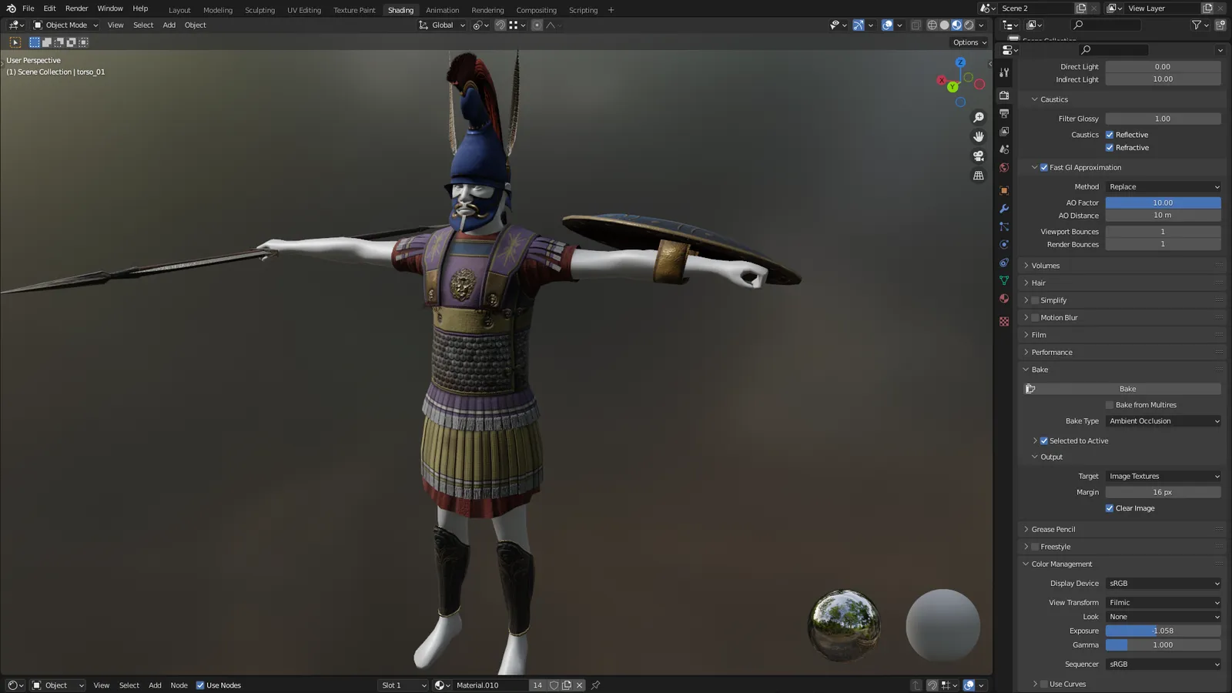Open the Output properties printer icon
Screen dimensions: 1232x693
1004,113
